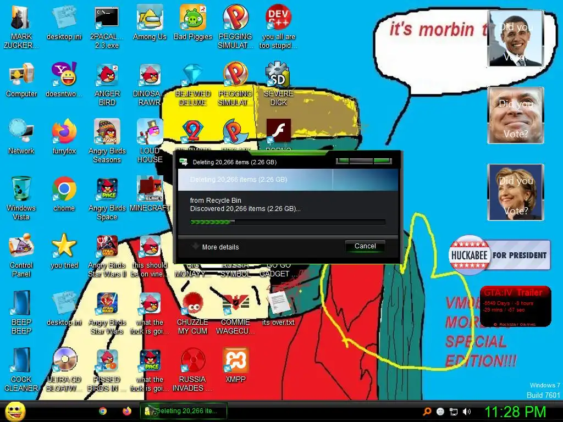
Task: Open the Flash player icon behind the dialog
Action: [278, 131]
